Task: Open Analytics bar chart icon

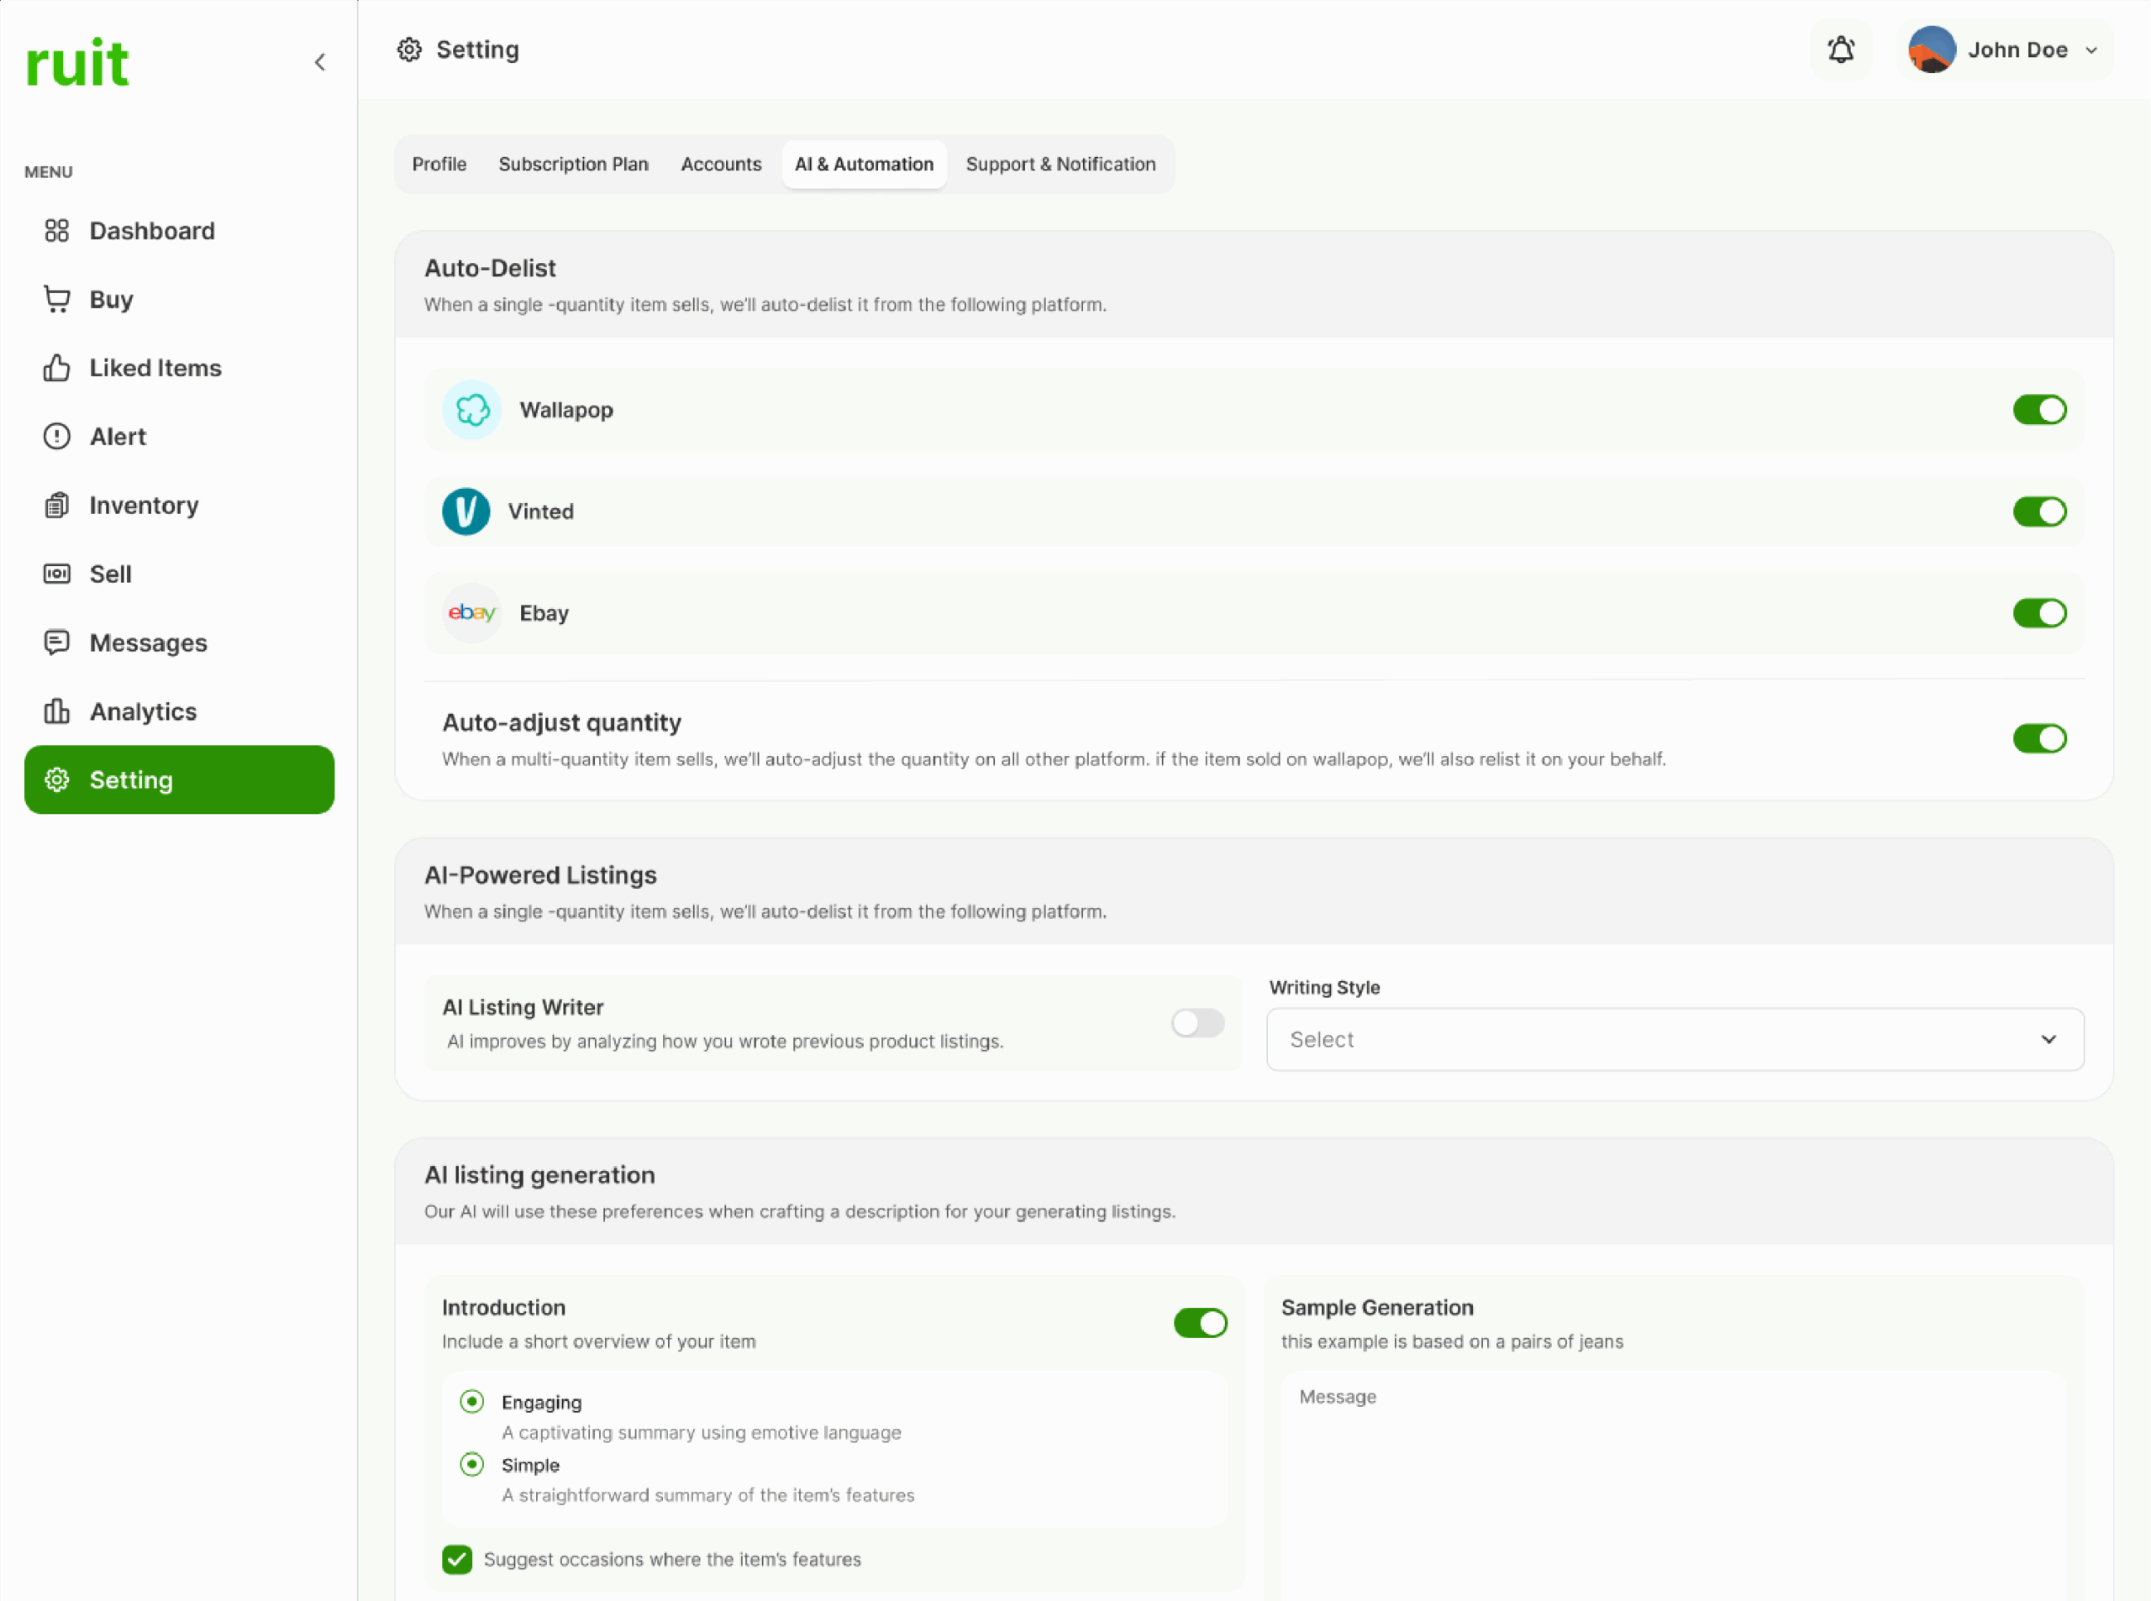Action: (57, 711)
